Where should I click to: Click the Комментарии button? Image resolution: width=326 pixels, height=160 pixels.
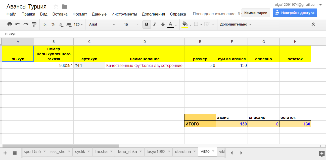(x=256, y=13)
